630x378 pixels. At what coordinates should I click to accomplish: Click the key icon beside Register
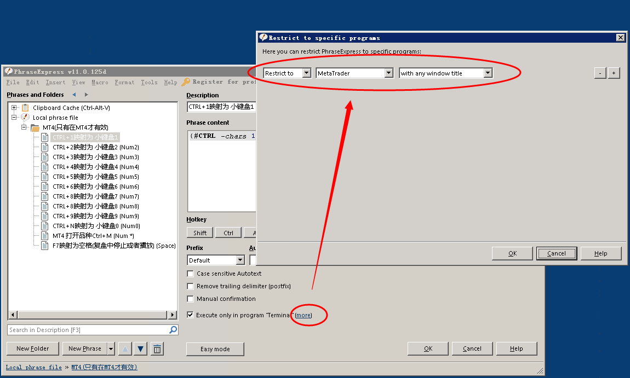pos(186,82)
